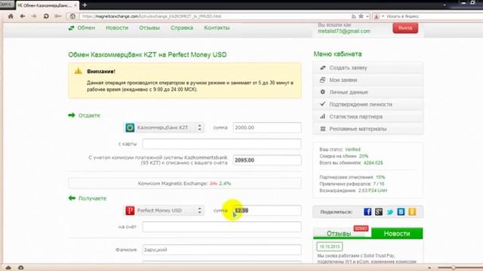The image size is (483, 271).
Task: Click the commission rate 2.4% text
Action: 225,184
